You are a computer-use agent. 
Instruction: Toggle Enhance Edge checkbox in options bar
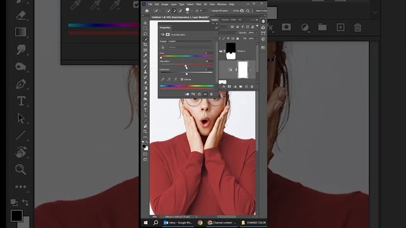(x=232, y=11)
